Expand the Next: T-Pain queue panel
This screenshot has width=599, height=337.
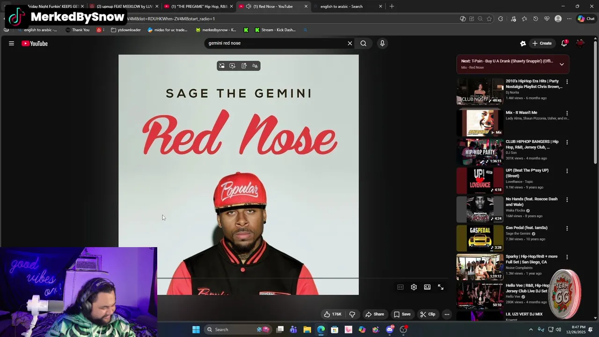(x=562, y=64)
